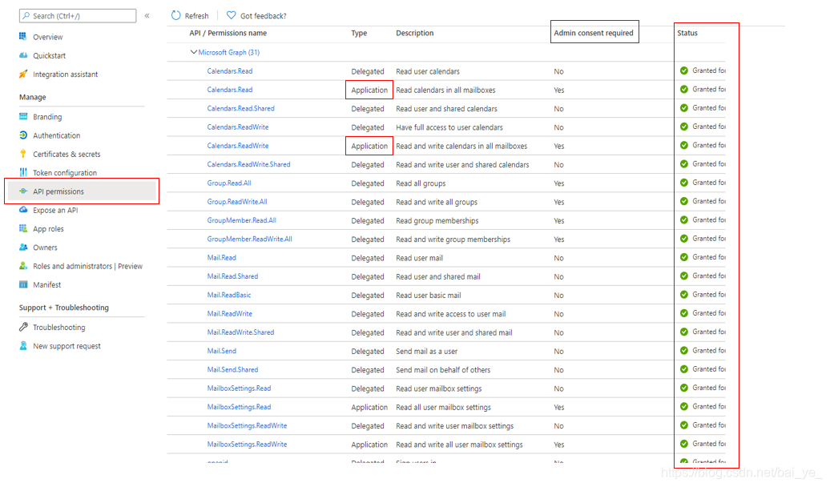Click green check icon on Mail.Send row
Viewport: 830px width, 487px height.
click(684, 350)
